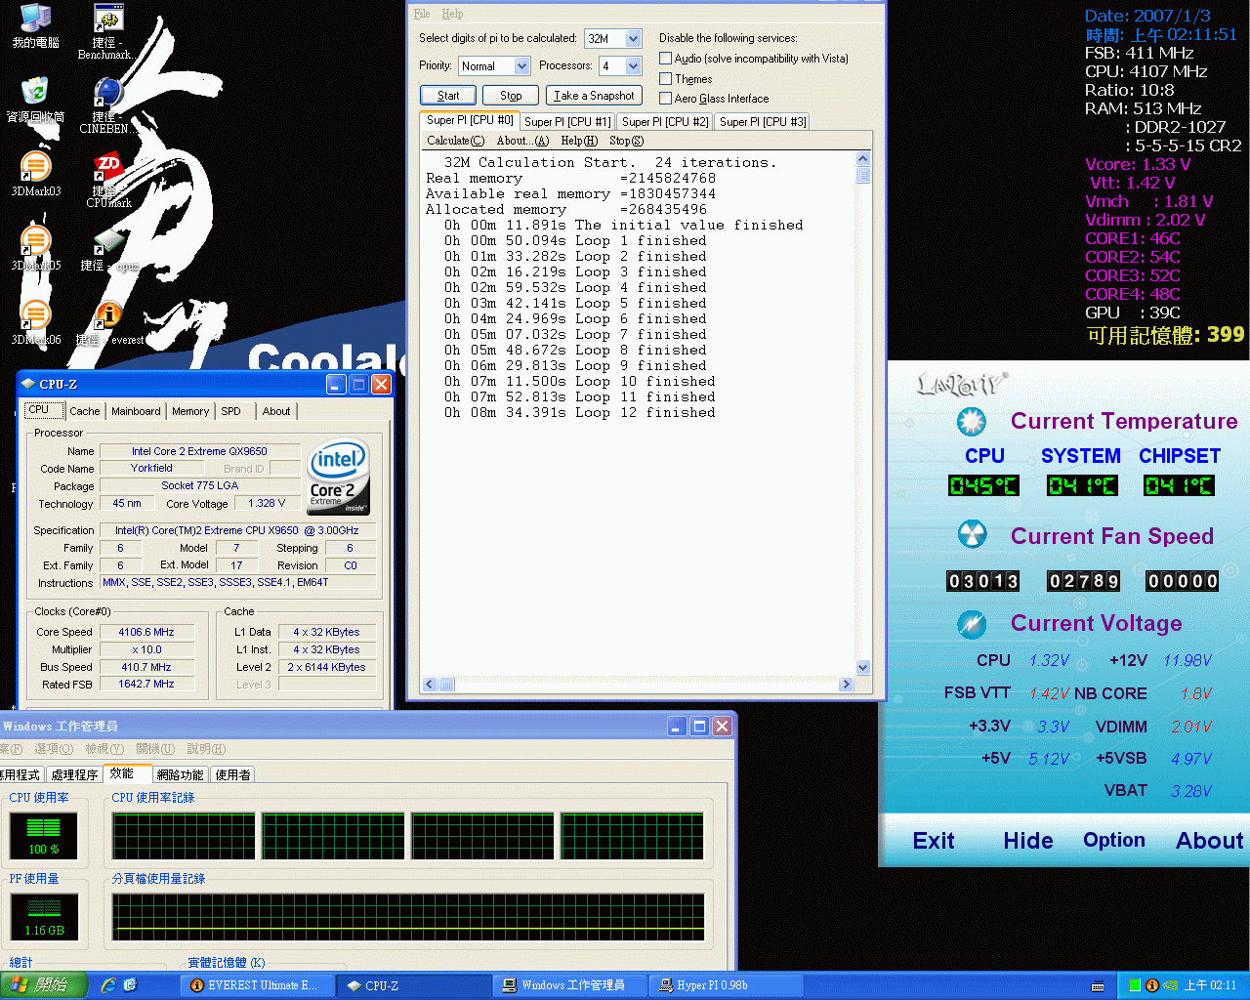Toggle the Themes service checkbox

[x=665, y=78]
